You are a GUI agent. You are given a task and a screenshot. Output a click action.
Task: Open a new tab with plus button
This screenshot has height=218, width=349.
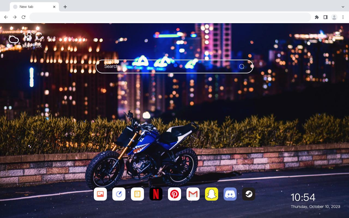click(65, 7)
